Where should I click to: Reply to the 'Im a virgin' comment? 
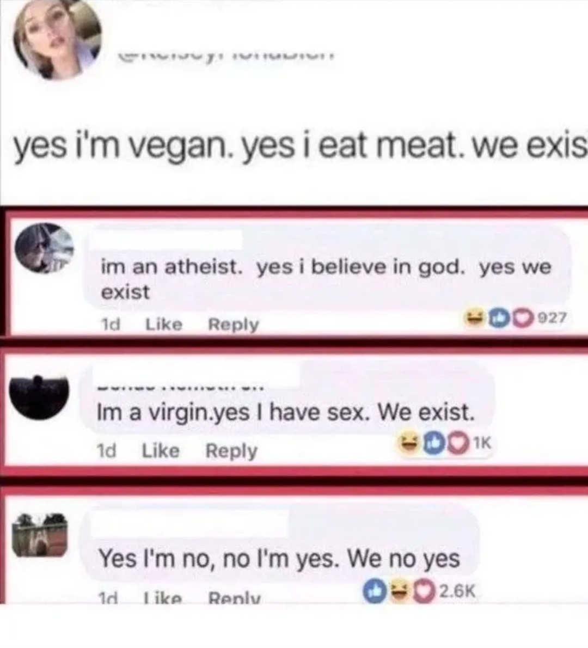231,451
